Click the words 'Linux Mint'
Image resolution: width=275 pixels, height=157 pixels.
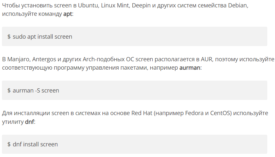click(115, 5)
